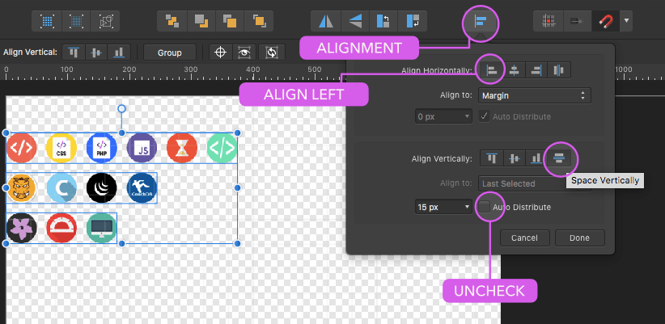Click the Group button in context toolbar

pyautogui.click(x=169, y=53)
